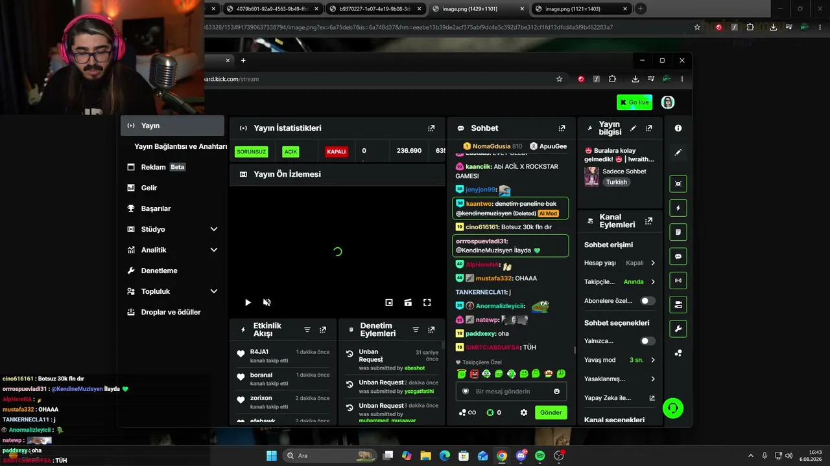Open the Reklam Beta sidebar item

pos(172,167)
